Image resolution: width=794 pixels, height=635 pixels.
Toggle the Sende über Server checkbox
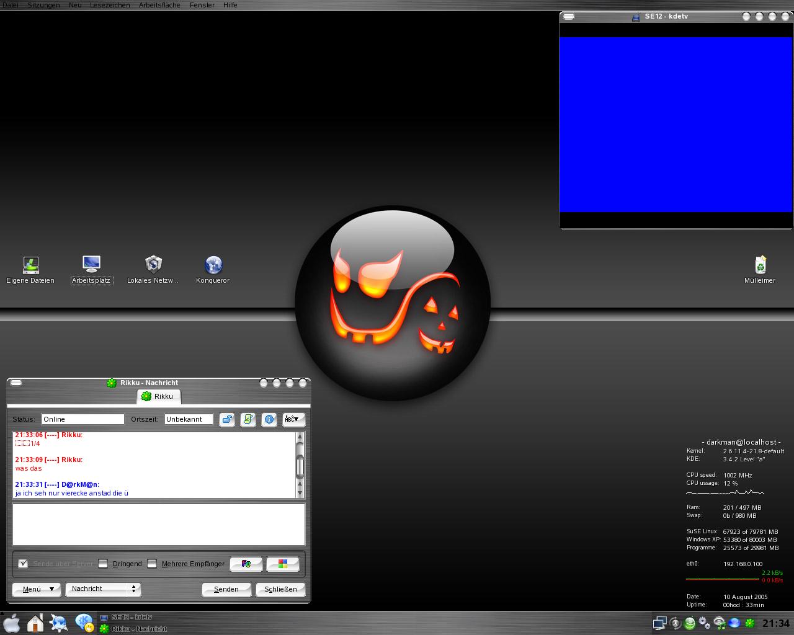point(23,564)
